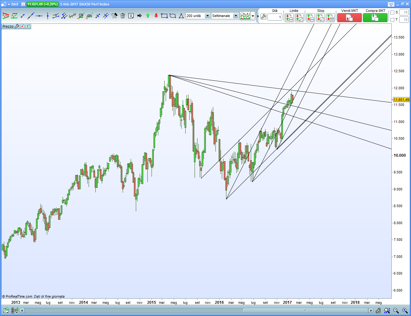Select the red down arrow marker
The height and width of the screenshot is (316, 411).
pyautogui.click(x=156, y=16)
